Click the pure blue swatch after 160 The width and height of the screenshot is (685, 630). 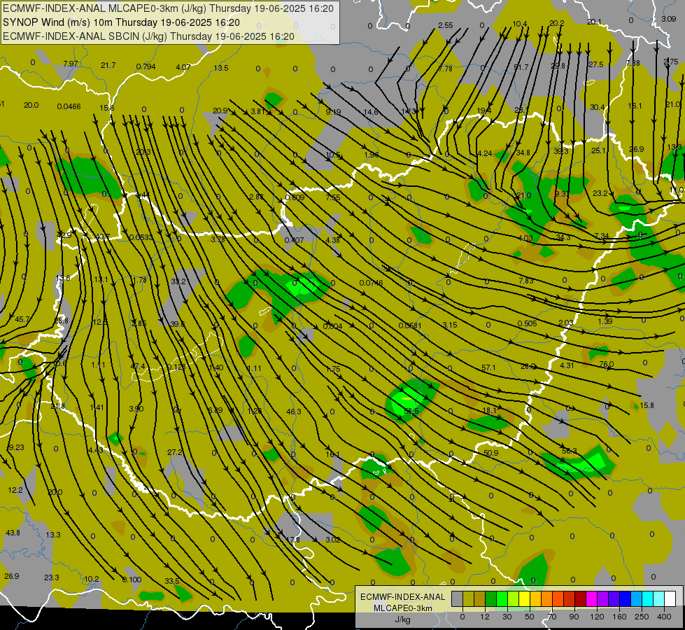[x=625, y=599]
